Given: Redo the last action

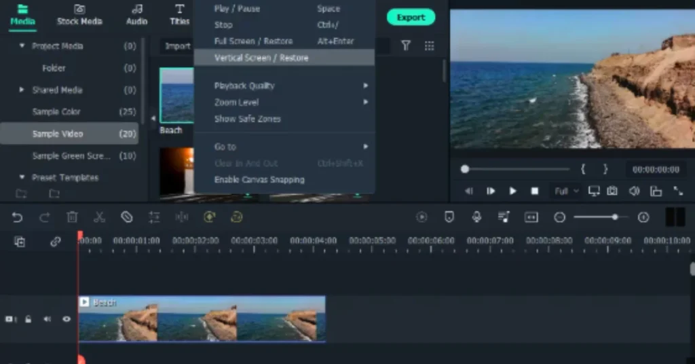Looking at the screenshot, I should tap(44, 217).
